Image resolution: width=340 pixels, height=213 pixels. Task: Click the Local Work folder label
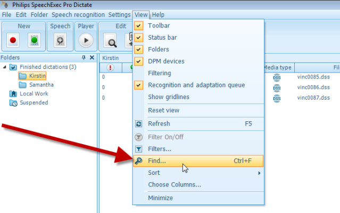[34, 94]
